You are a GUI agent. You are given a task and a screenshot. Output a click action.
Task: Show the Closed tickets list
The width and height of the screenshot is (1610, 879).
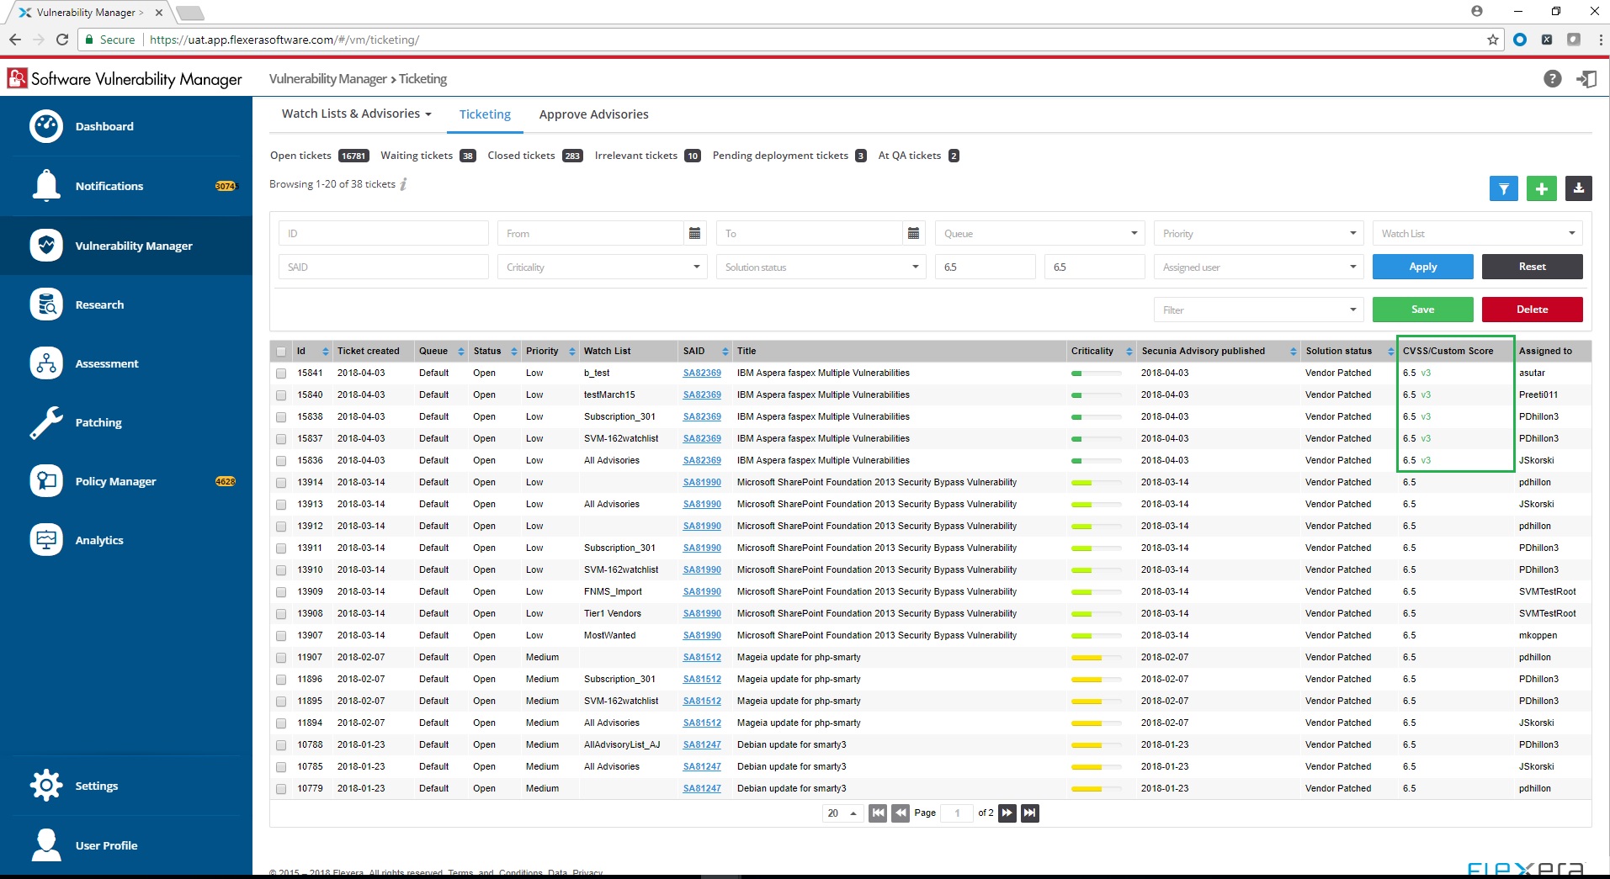521,156
